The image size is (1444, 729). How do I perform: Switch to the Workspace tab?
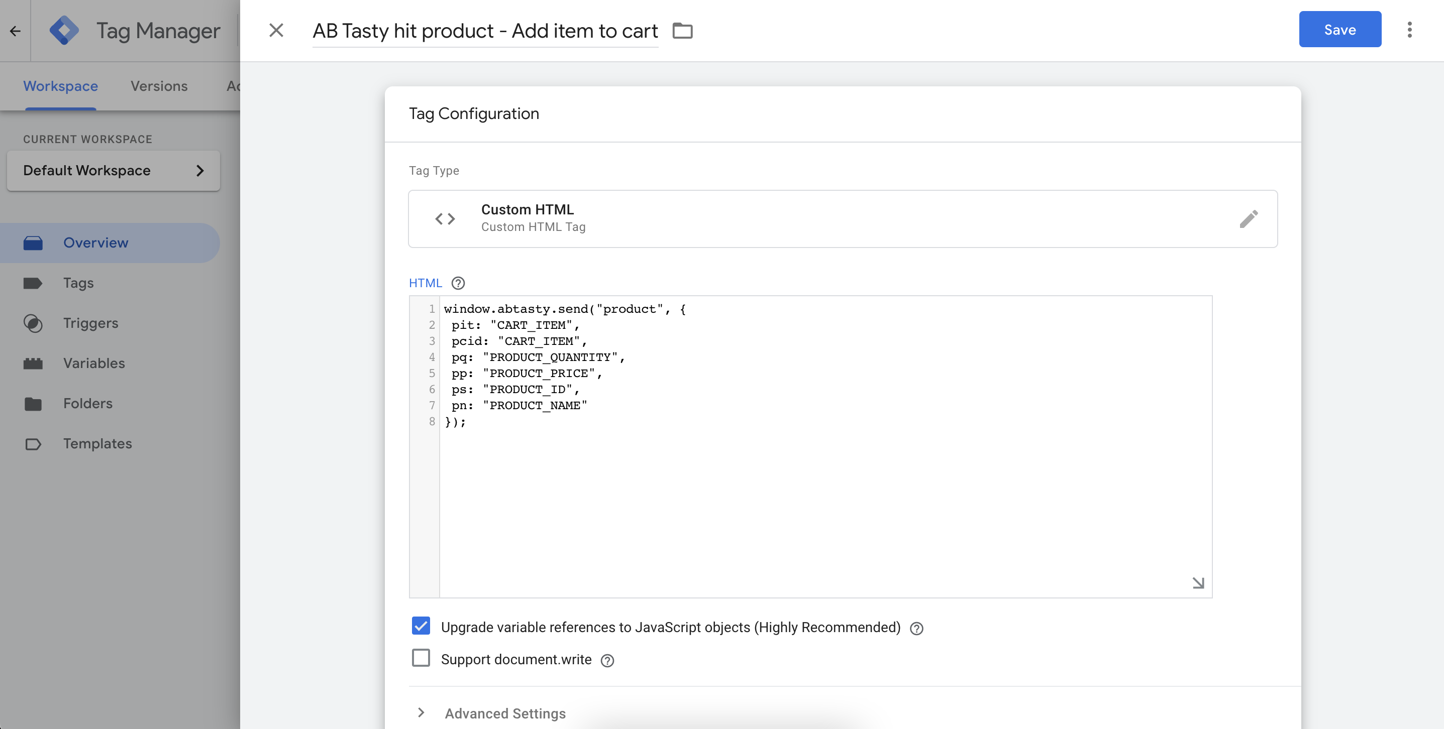[x=60, y=86]
